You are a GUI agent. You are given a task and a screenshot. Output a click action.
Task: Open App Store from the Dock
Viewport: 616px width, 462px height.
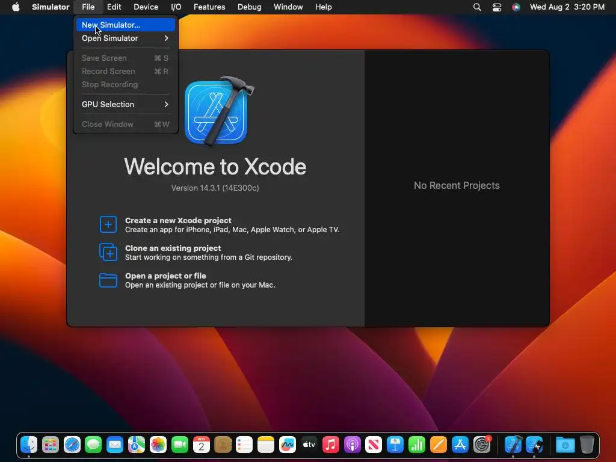(460, 445)
